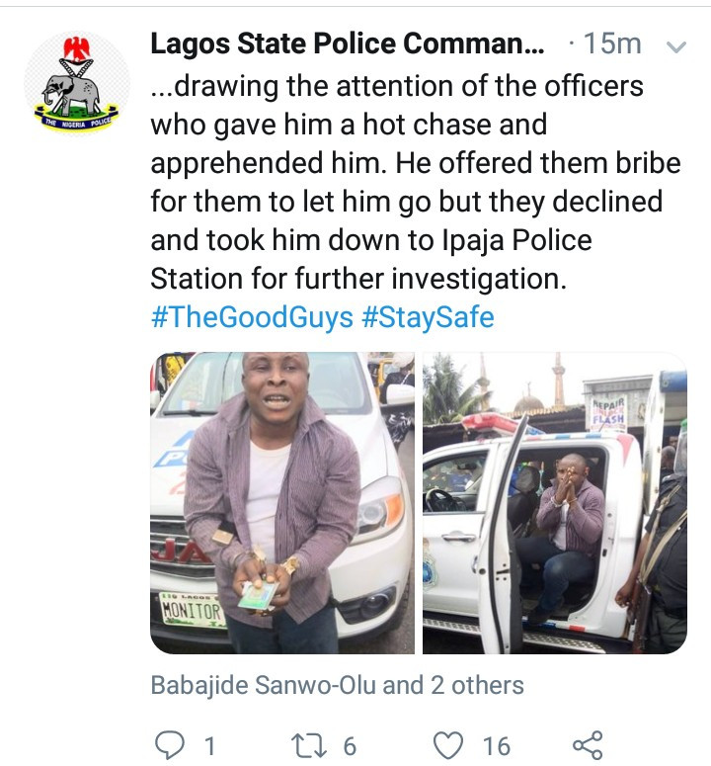Click the like count number 16

point(497,744)
